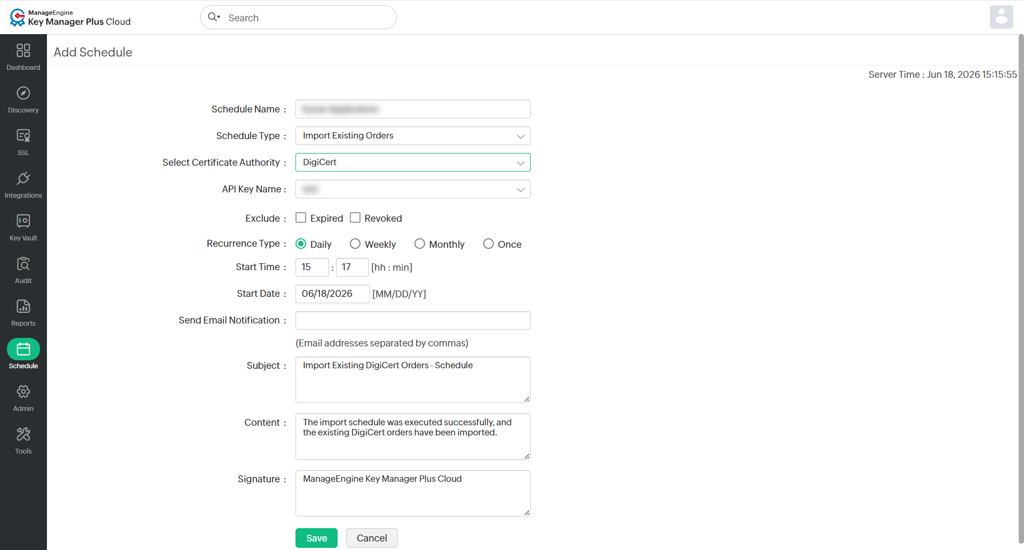Open the SSL certificate icon

click(x=23, y=135)
